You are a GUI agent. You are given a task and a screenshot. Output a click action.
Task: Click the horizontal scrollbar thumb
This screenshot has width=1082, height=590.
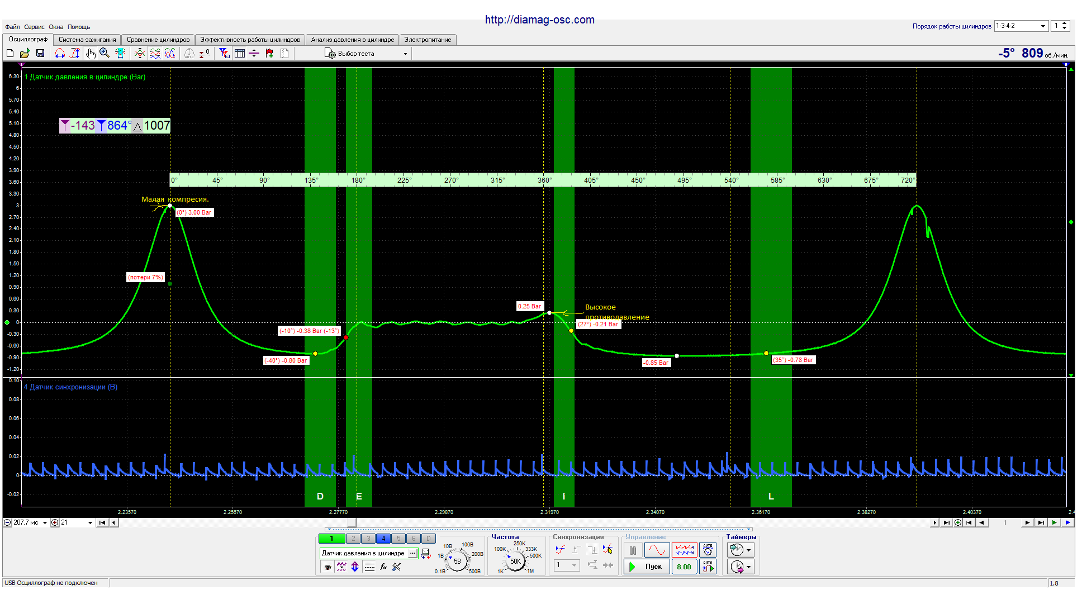[x=352, y=523]
